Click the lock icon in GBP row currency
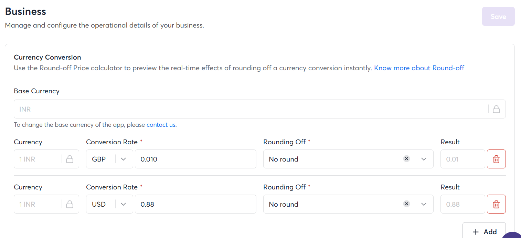The image size is (521, 238). click(70, 159)
